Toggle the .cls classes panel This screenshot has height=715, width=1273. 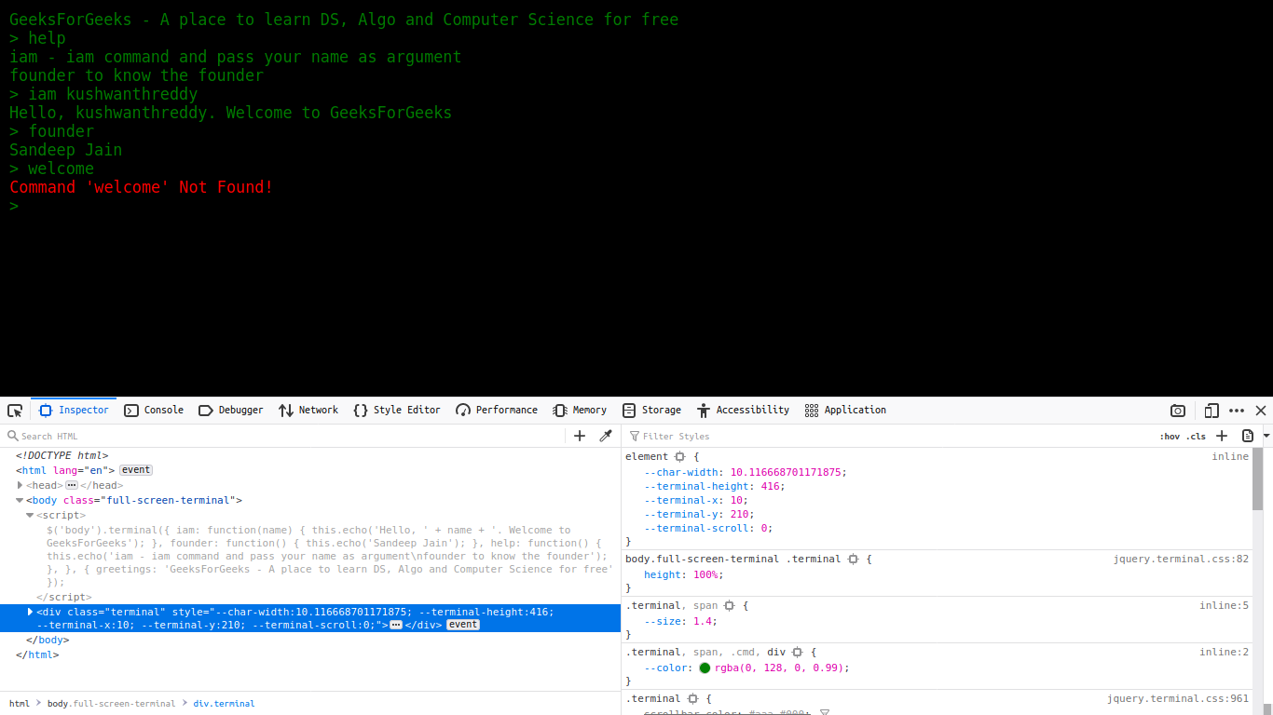pyautogui.click(x=1196, y=436)
